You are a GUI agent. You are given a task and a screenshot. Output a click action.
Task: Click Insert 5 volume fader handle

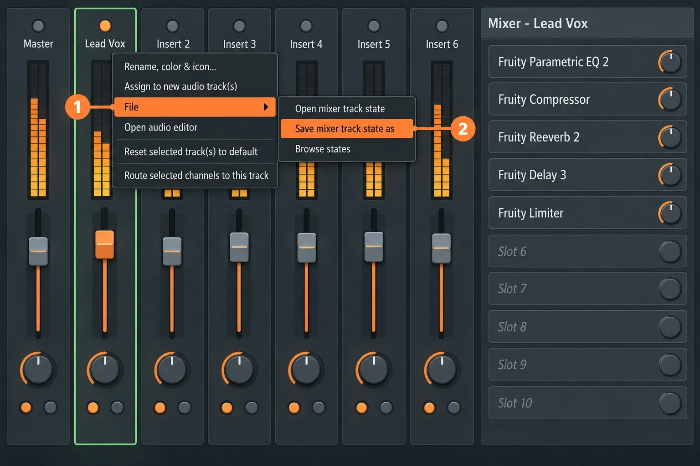[x=374, y=247]
